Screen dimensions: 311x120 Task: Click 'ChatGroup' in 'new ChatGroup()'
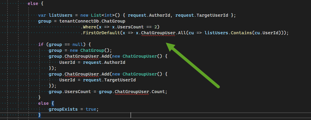pyautogui.click(x=92, y=50)
